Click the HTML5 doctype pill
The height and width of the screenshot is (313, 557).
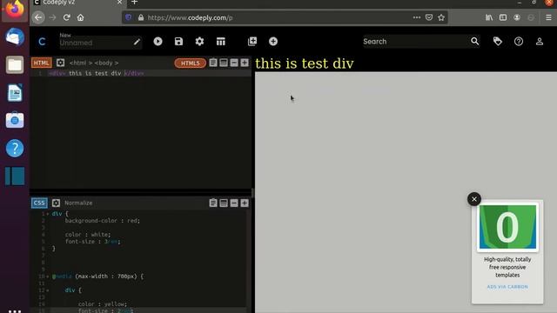pyautogui.click(x=190, y=63)
